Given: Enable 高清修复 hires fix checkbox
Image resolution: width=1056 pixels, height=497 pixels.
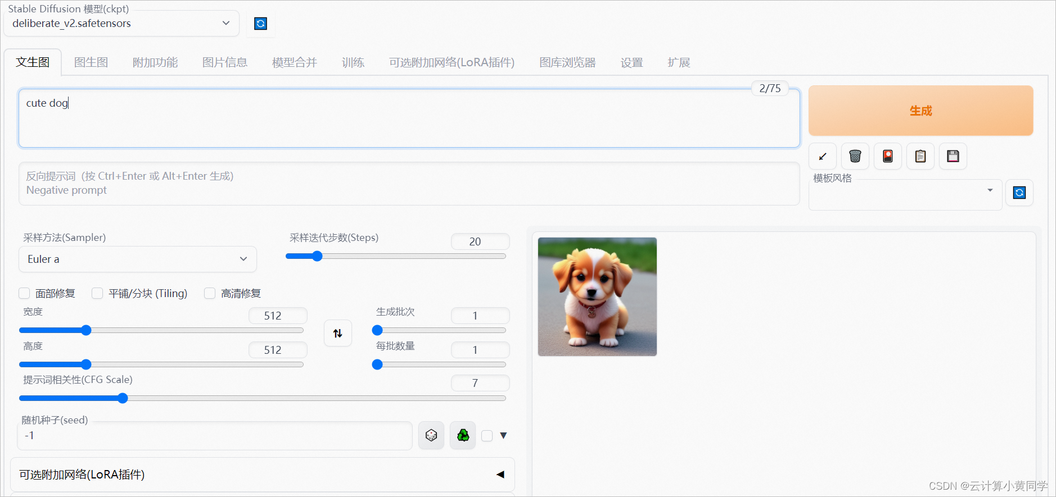Looking at the screenshot, I should [x=210, y=293].
